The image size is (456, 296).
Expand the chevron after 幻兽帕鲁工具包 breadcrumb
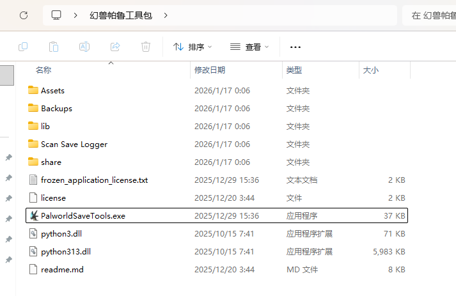coord(166,14)
